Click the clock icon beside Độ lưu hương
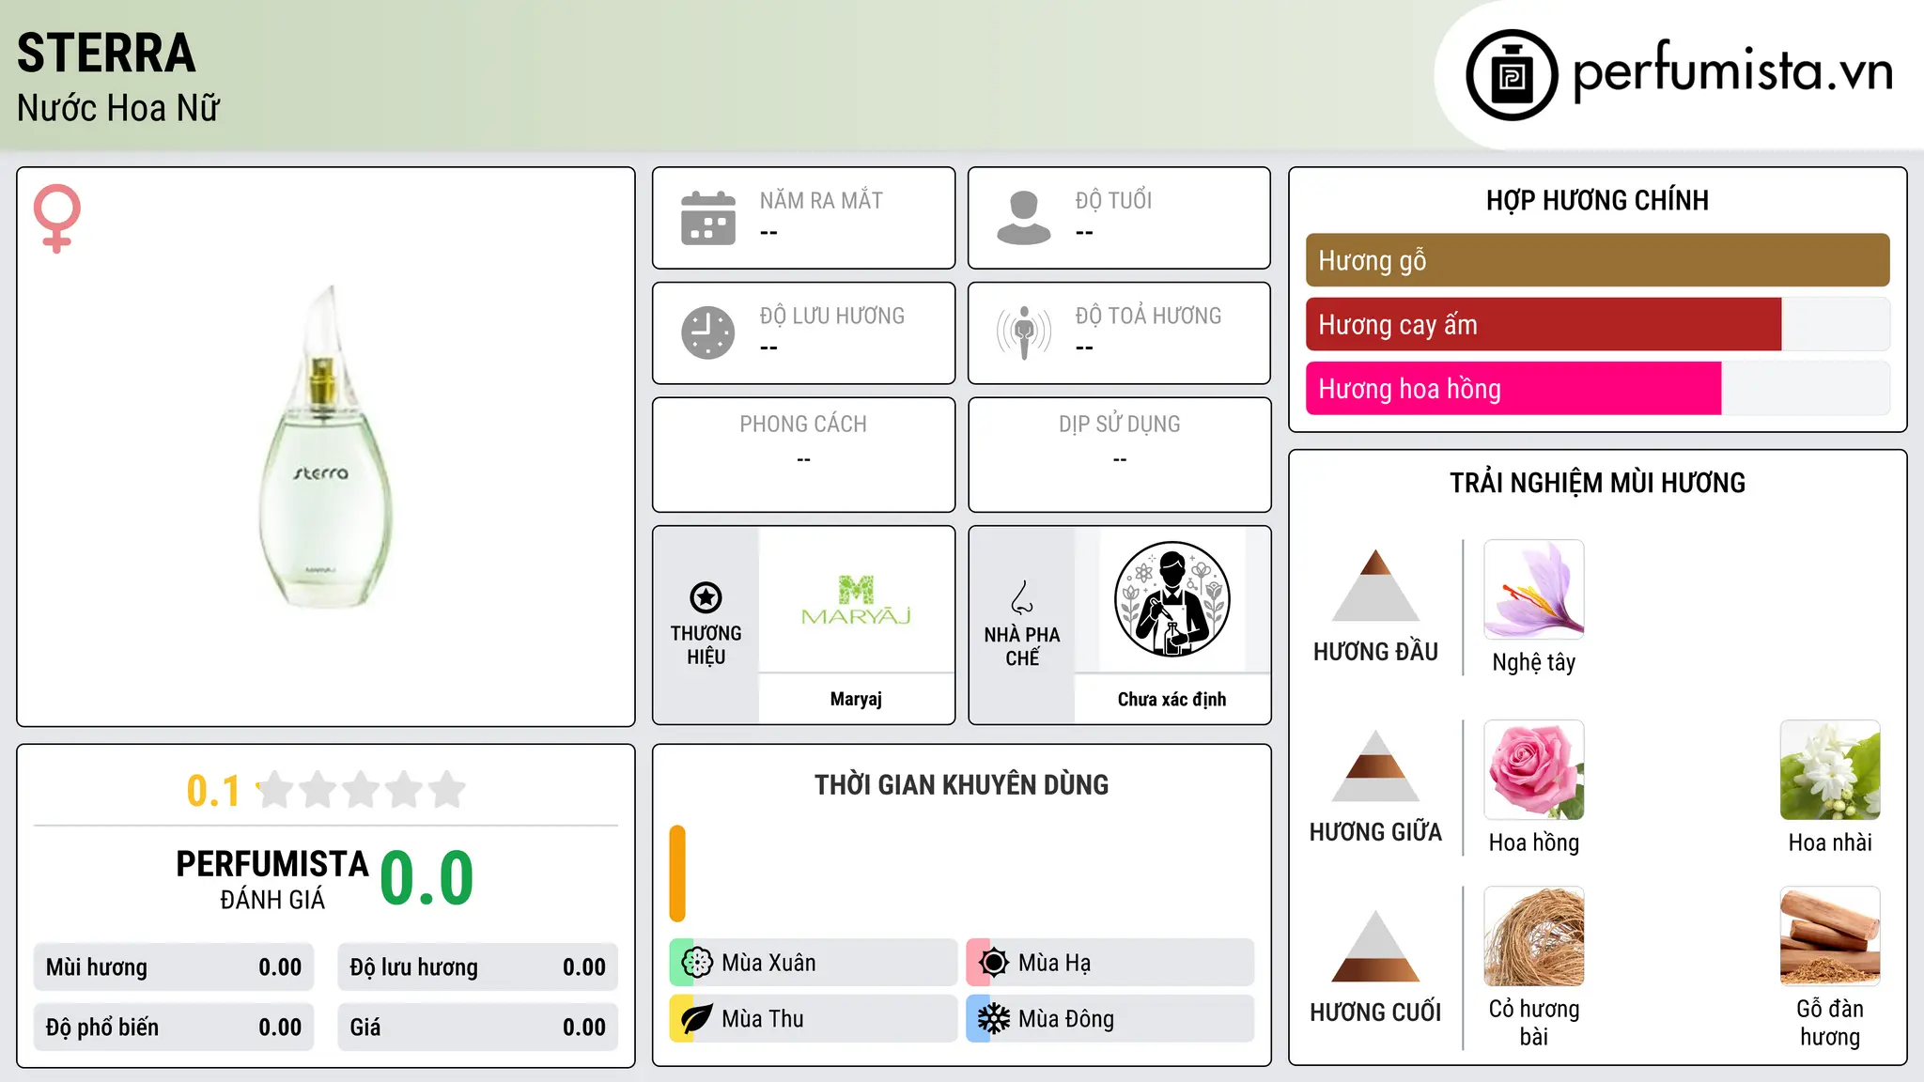Image resolution: width=1924 pixels, height=1082 pixels. (x=708, y=332)
